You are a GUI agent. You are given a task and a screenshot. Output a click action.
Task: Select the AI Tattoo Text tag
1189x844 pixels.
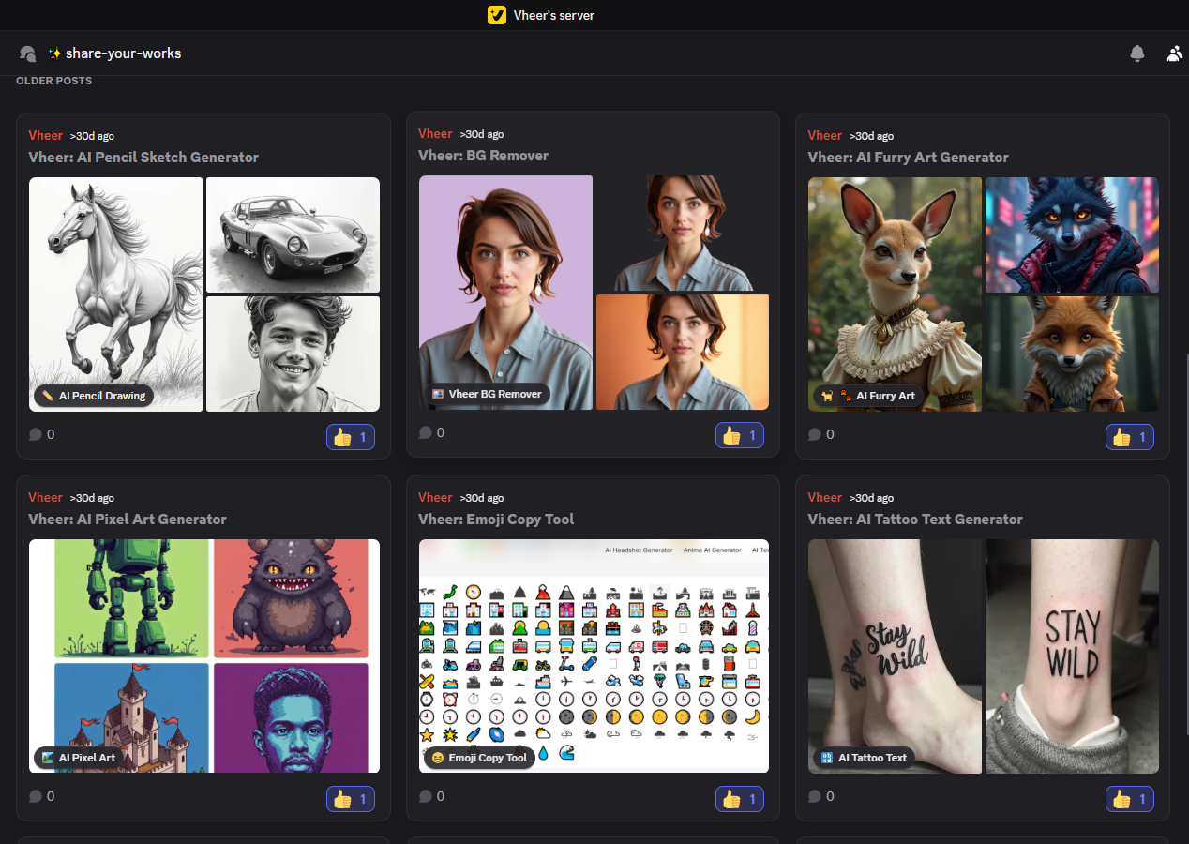pos(864,758)
